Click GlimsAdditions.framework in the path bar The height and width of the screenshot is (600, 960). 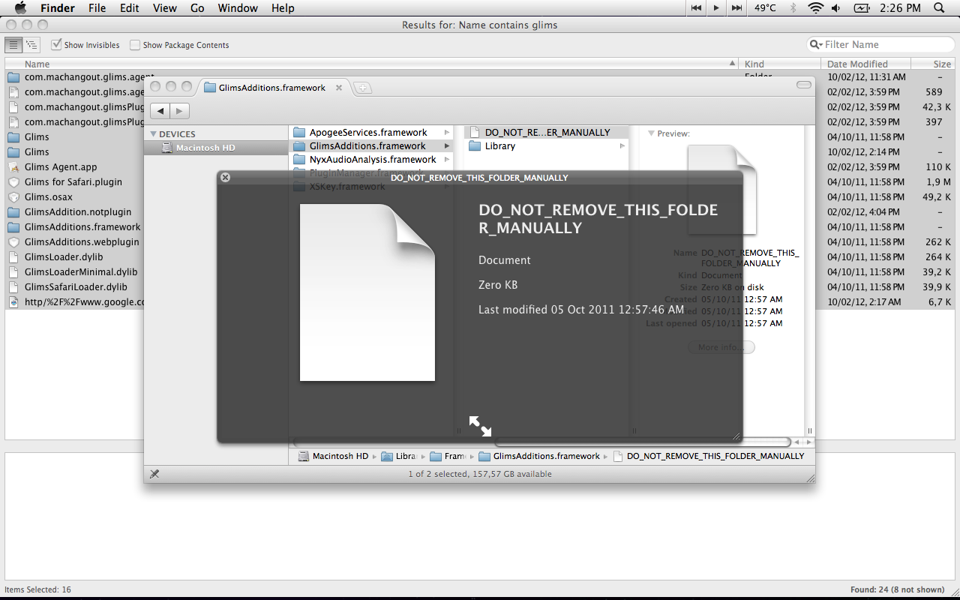pyautogui.click(x=540, y=456)
